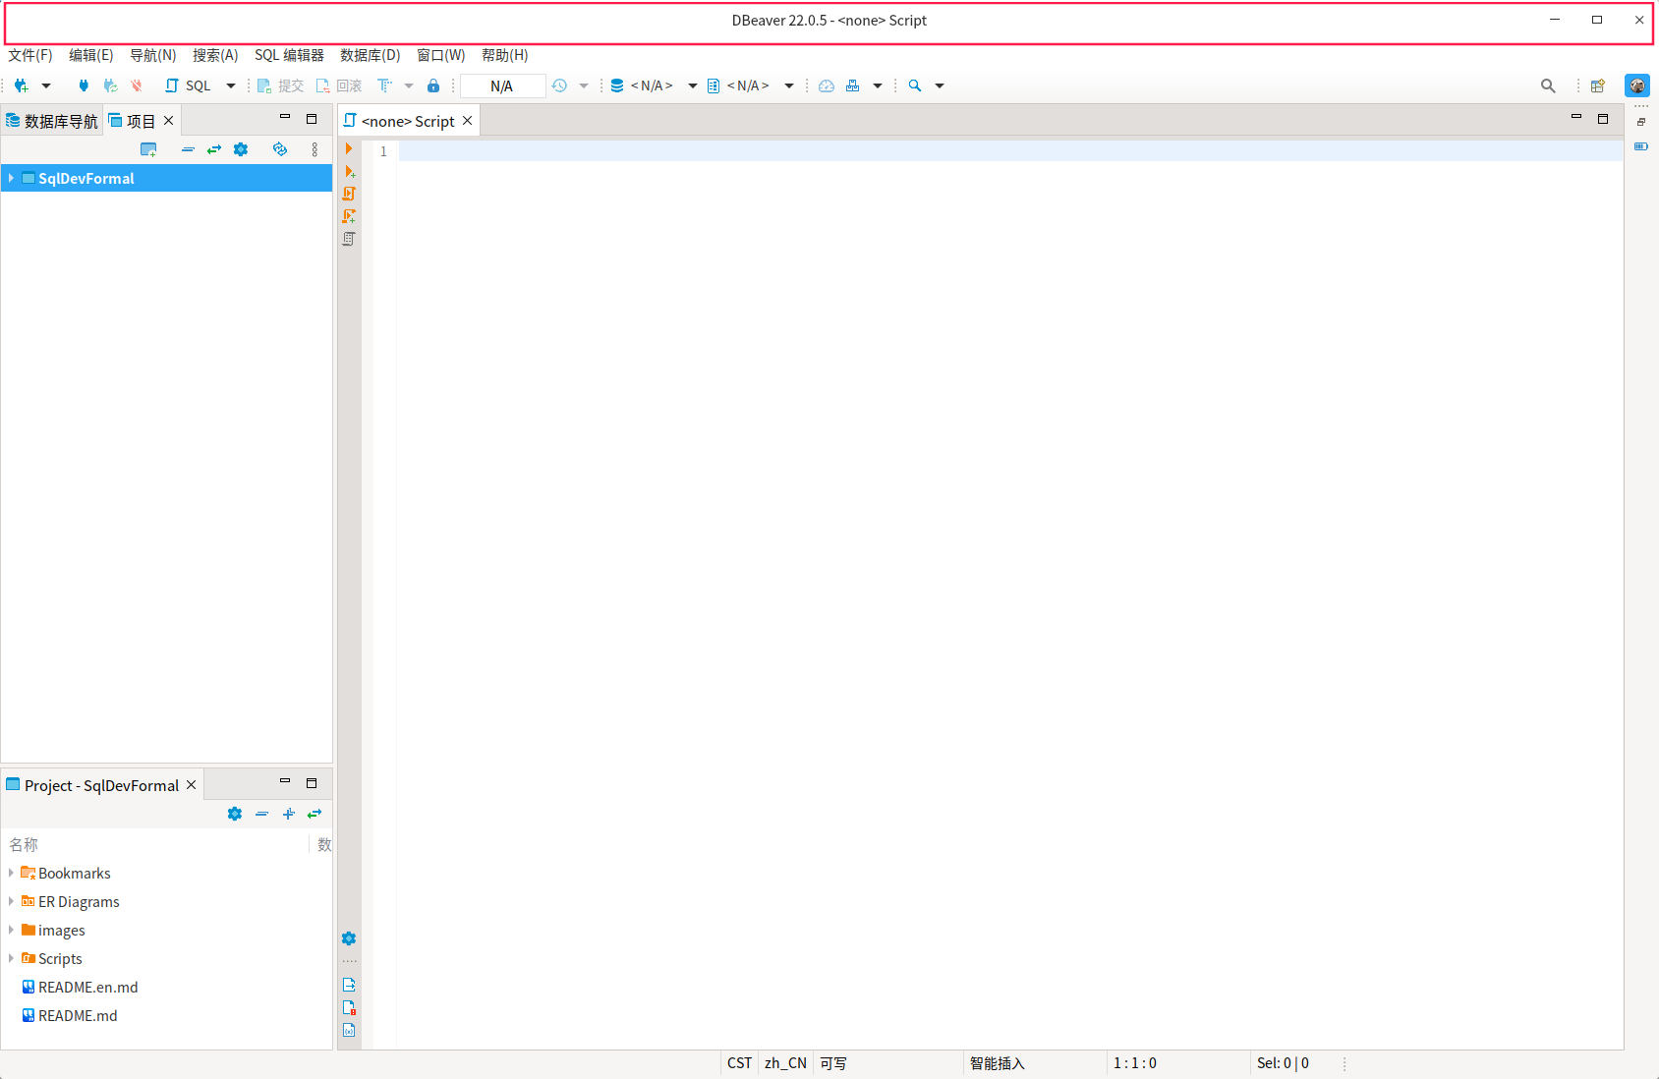
Task: Open the 编辑(E) menu
Action: pyautogui.click(x=91, y=55)
